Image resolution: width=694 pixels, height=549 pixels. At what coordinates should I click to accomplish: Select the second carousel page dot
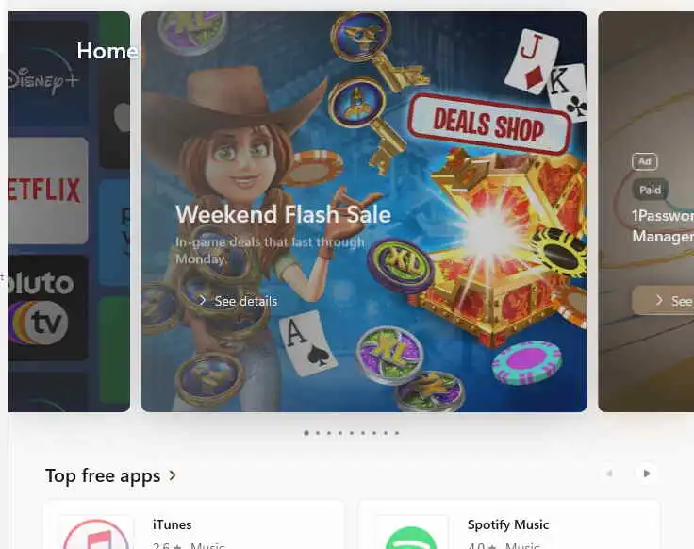click(318, 433)
